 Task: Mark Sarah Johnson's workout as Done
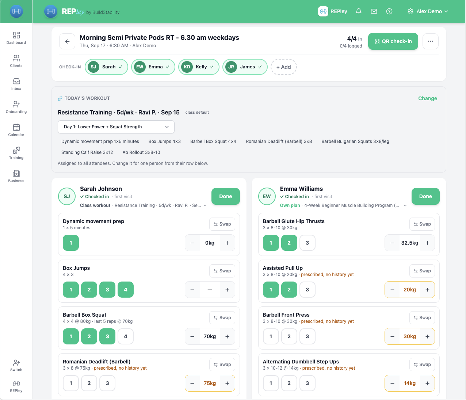click(226, 196)
